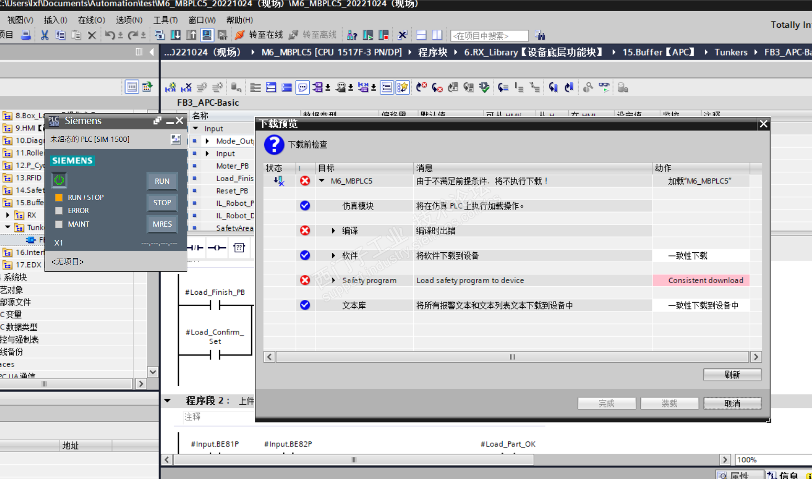
Task: Click the coil instruction icon
Action: pyautogui.click(x=217, y=248)
